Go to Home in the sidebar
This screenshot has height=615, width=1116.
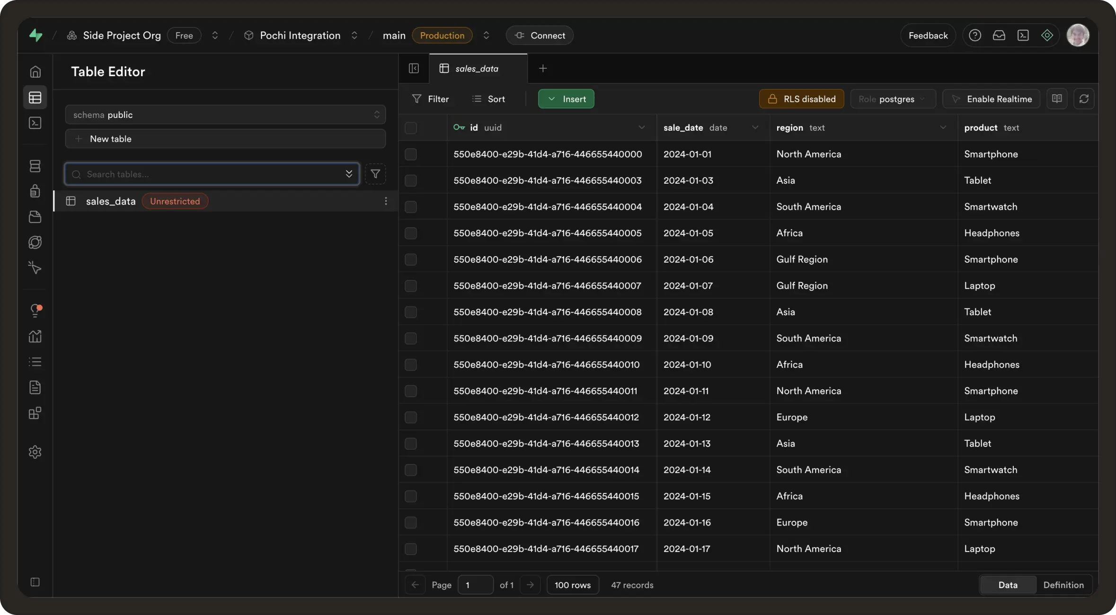[35, 71]
